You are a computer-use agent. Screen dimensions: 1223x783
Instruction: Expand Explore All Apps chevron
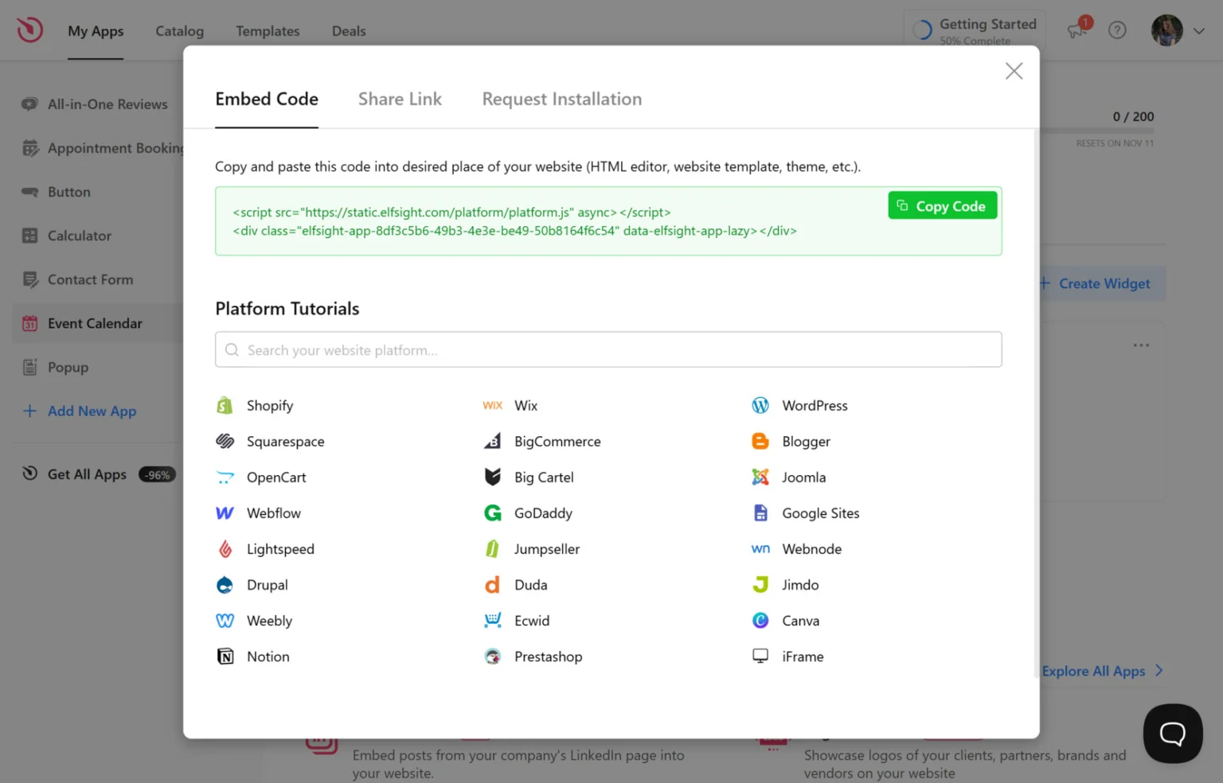point(1159,671)
